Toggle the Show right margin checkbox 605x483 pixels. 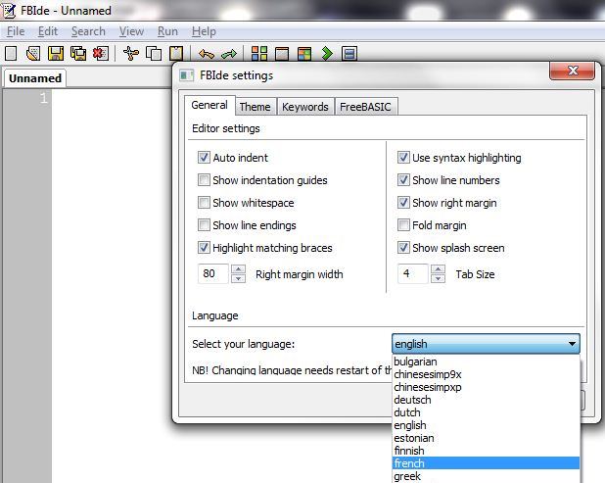coord(403,203)
